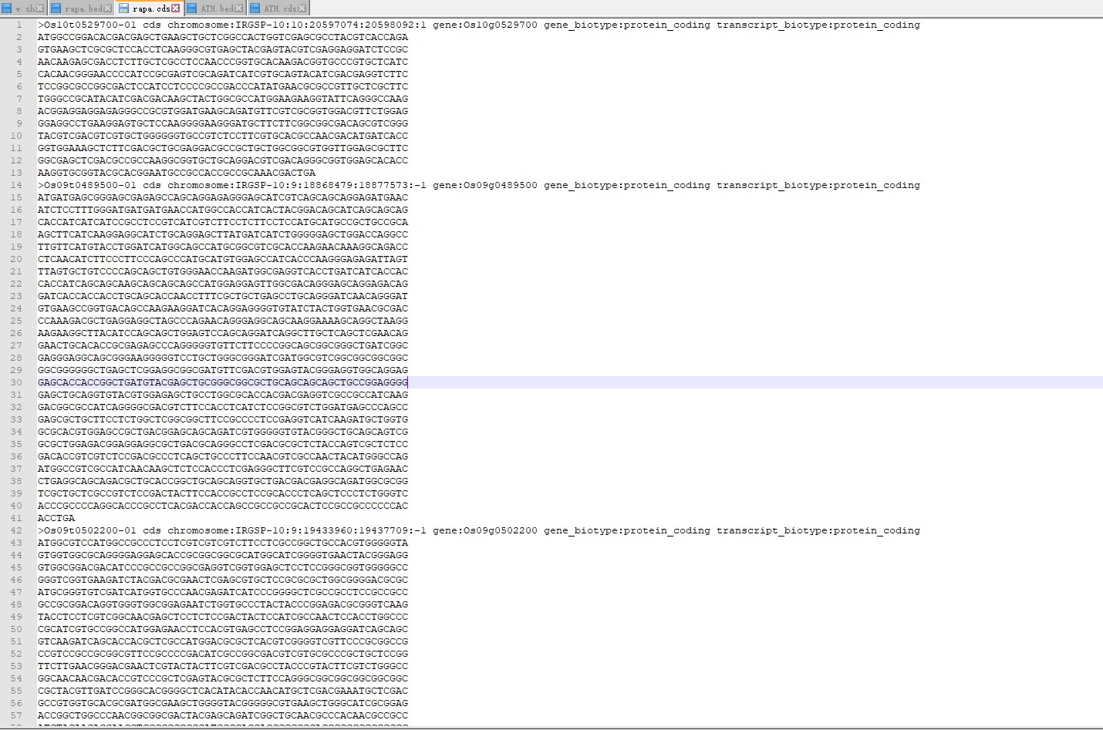Screen dimensions: 1103x730
Task: Place cursor in line 13 ending with AAACGACTGA
Action: pos(177,173)
